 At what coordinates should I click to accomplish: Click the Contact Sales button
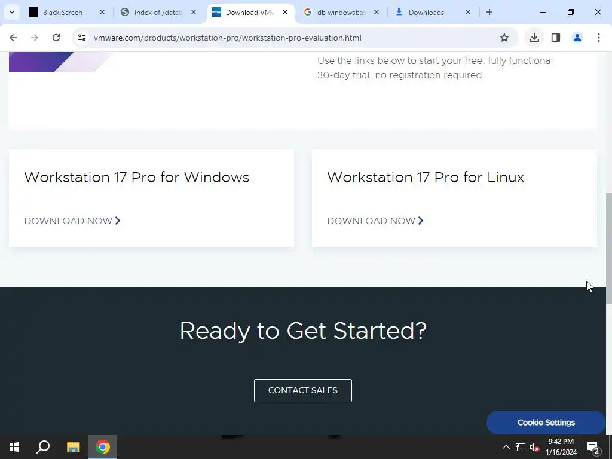pyautogui.click(x=303, y=390)
